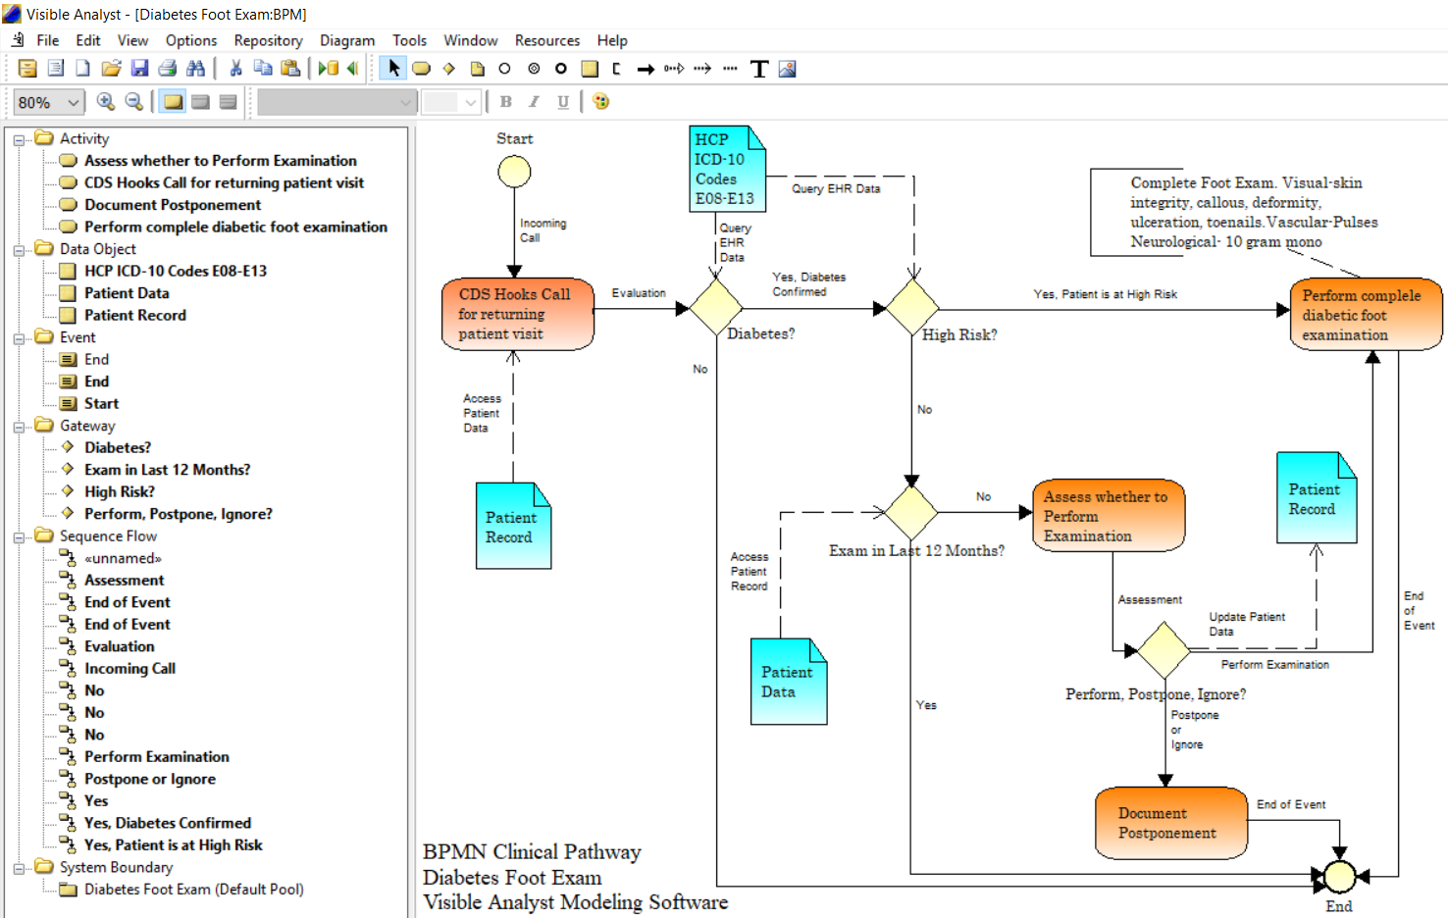Toggle the Underline formatting button
The image size is (1448, 918).
click(x=563, y=102)
